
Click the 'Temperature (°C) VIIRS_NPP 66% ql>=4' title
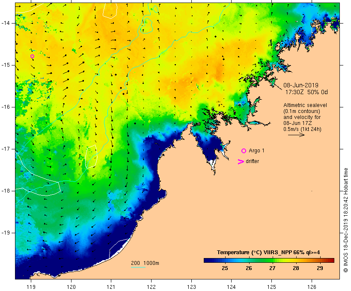click(x=268, y=252)
